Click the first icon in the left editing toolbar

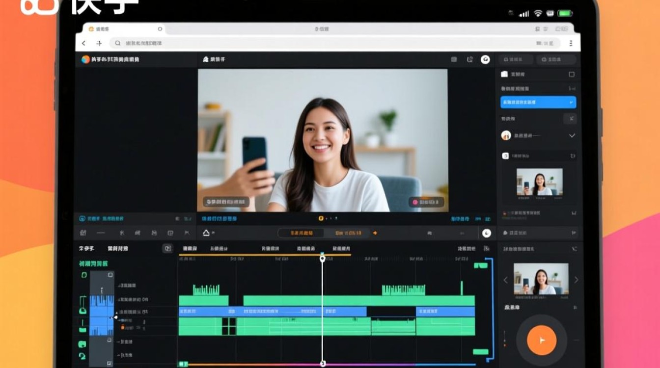click(83, 233)
